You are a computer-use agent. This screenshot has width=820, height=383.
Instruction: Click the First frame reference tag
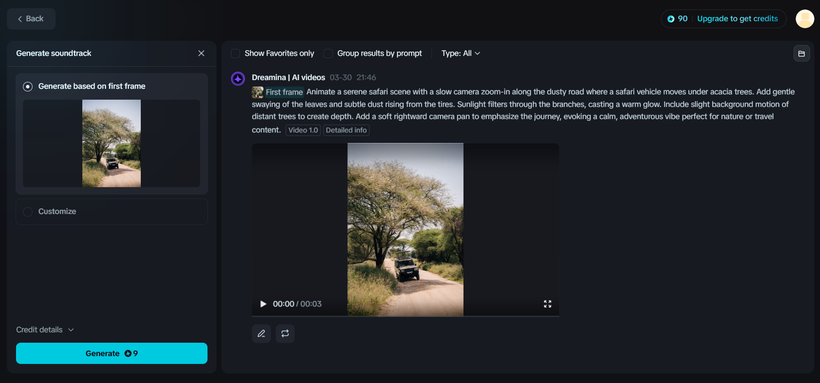click(278, 92)
